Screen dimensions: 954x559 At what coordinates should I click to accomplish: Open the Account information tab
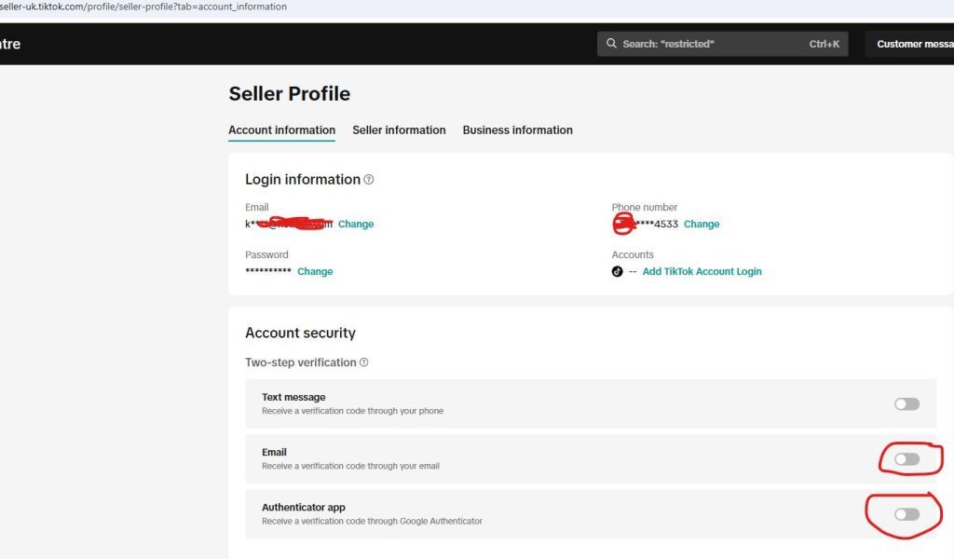(x=281, y=130)
